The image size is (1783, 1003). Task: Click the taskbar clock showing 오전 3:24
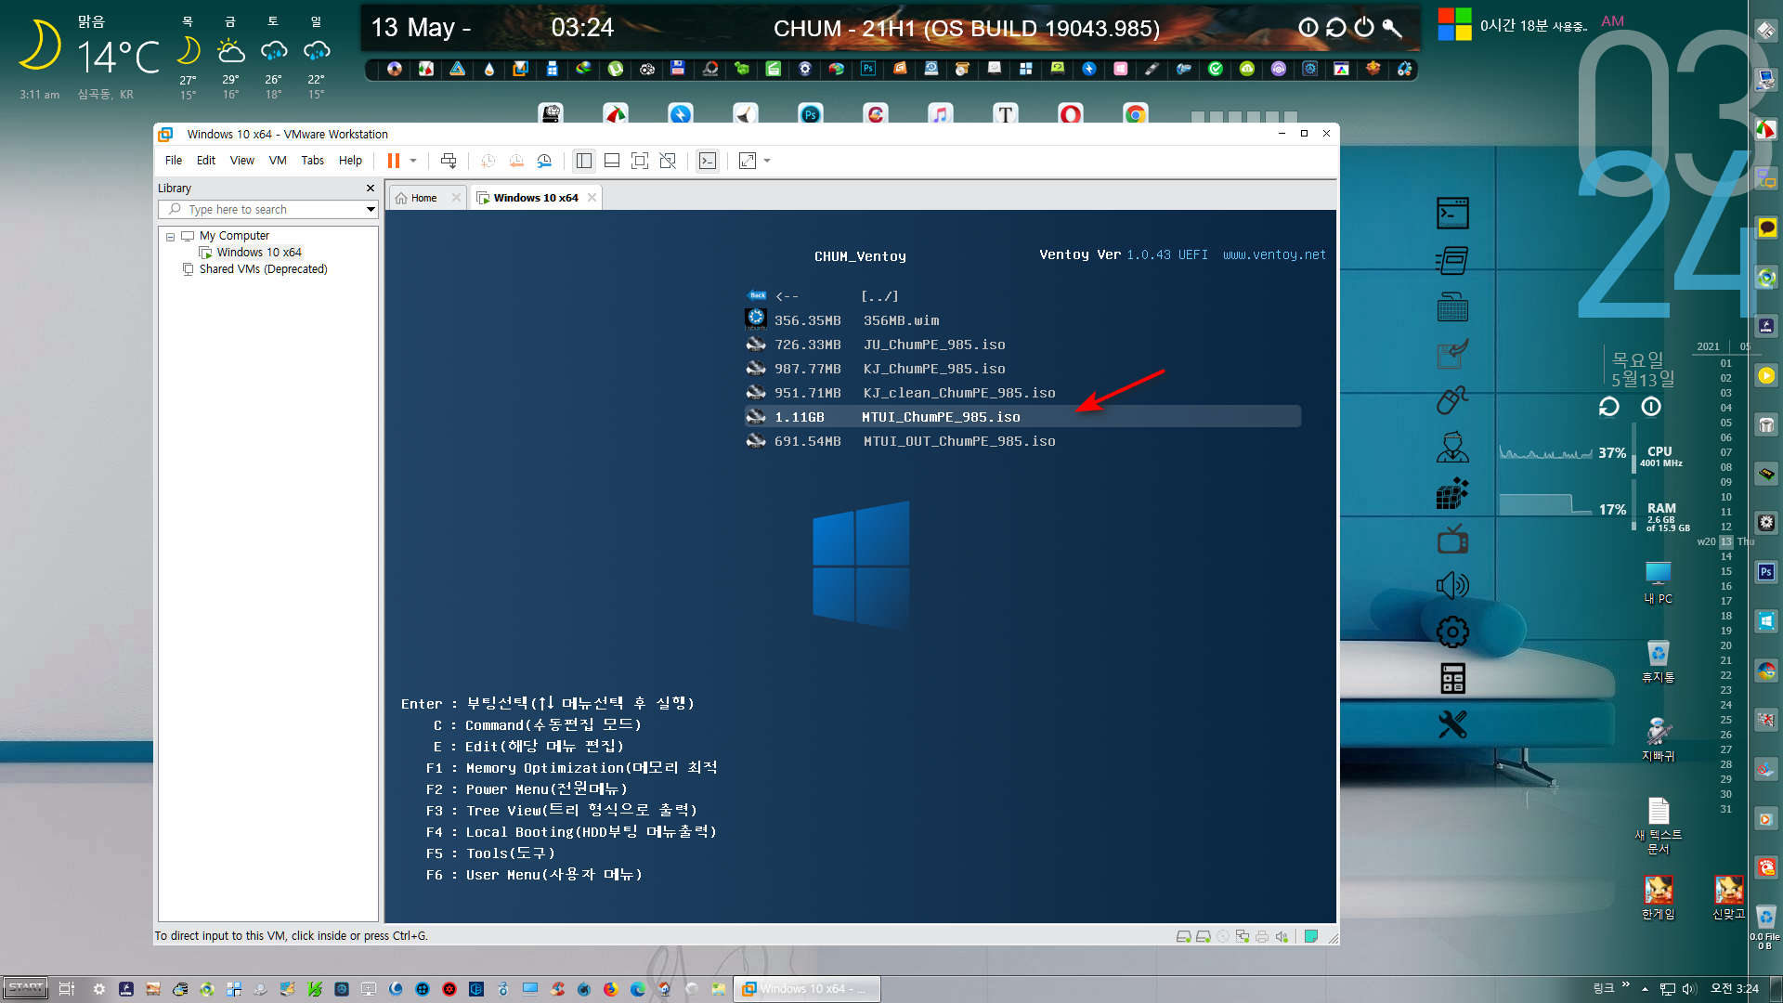click(1734, 988)
